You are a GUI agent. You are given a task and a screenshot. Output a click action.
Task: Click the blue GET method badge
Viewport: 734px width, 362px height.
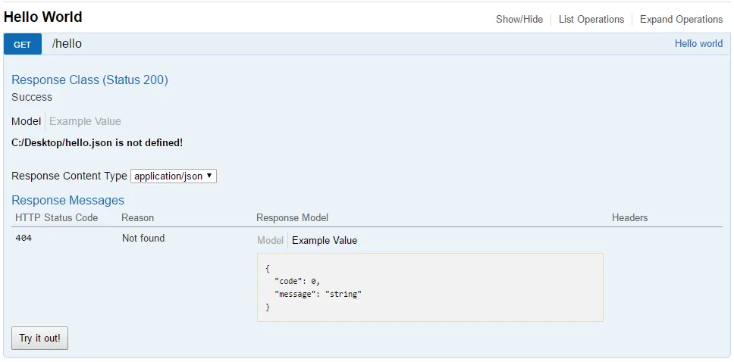(23, 44)
